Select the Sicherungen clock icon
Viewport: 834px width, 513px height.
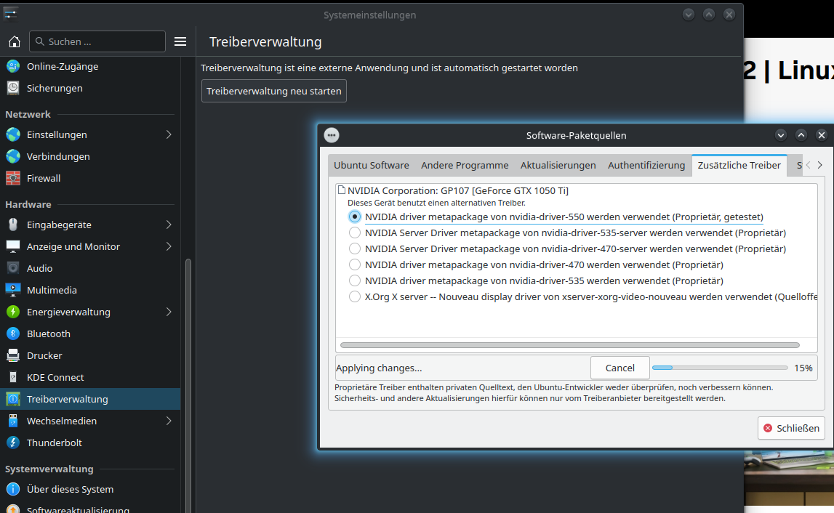coord(13,88)
